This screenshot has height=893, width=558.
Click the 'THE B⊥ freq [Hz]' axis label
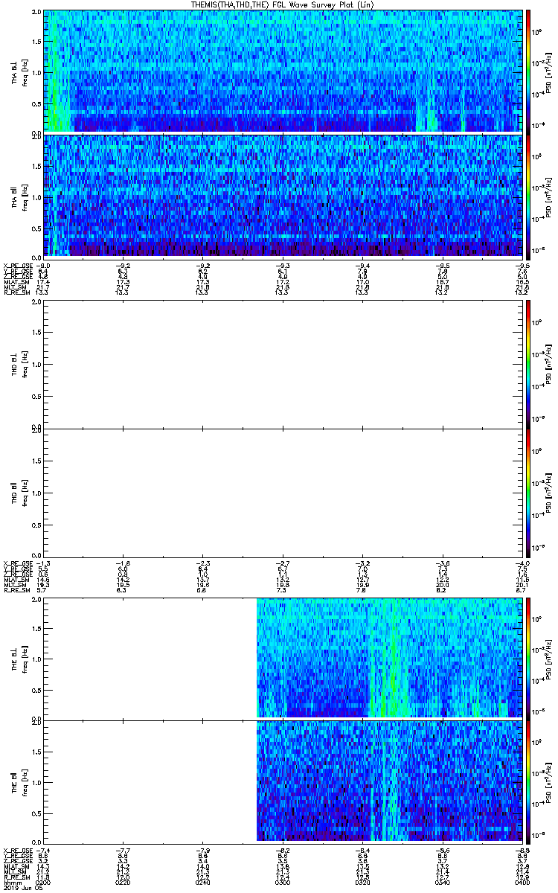click(x=19, y=658)
